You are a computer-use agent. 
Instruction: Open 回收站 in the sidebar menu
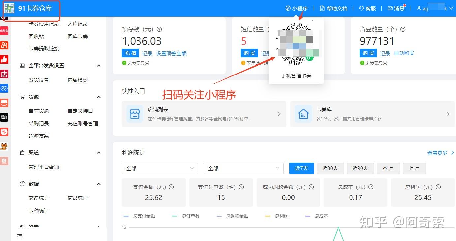point(36,36)
